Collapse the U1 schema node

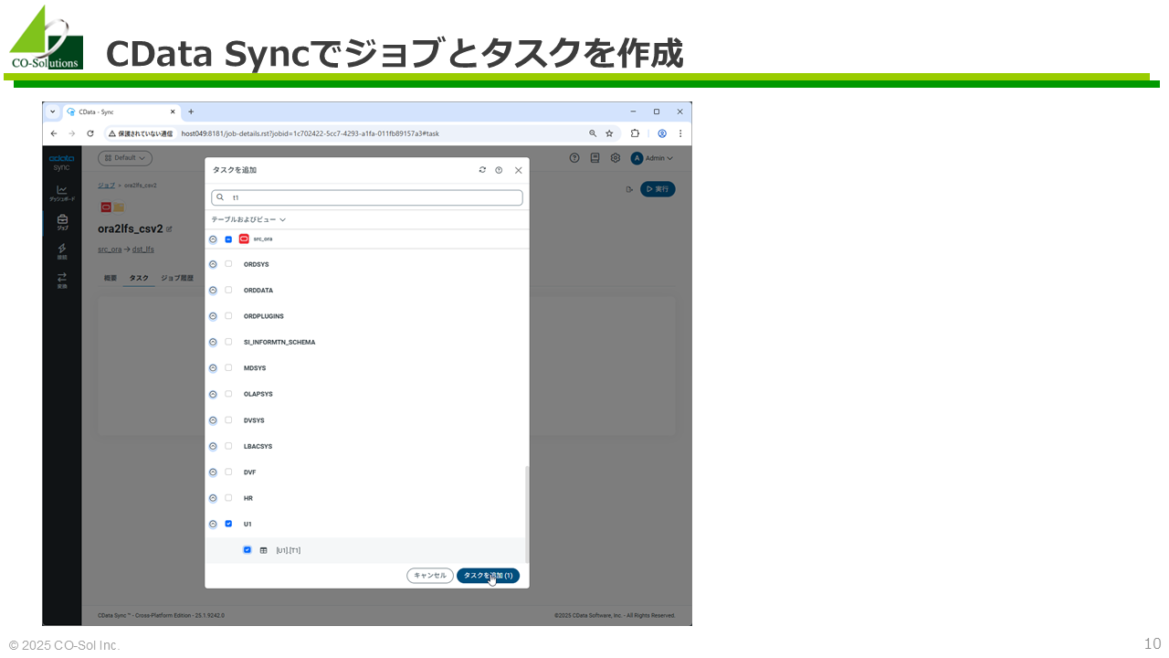213,524
